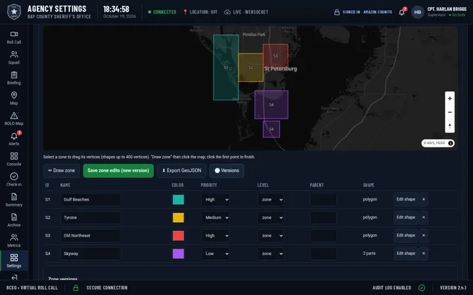Click the parent field for Gulf Beaches
The height and width of the screenshot is (295, 473).
pyautogui.click(x=323, y=199)
